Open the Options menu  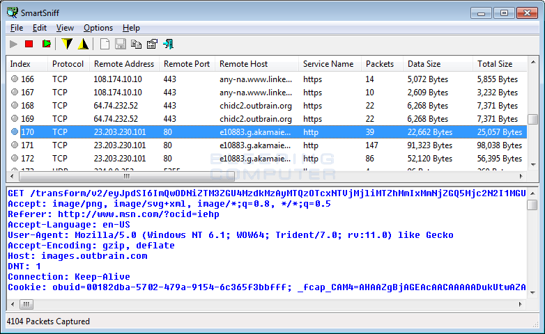click(x=98, y=28)
